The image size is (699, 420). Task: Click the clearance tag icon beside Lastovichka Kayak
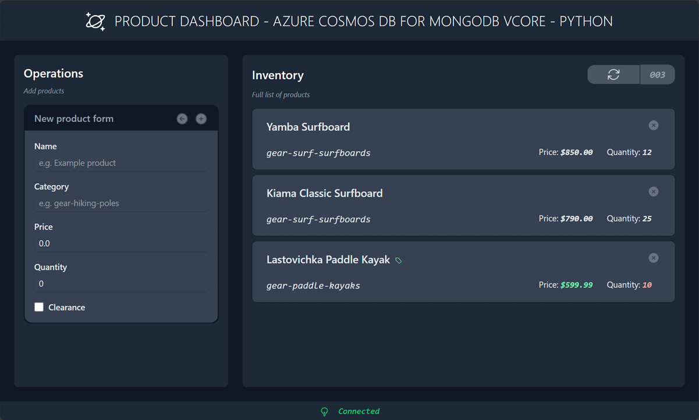[399, 261]
